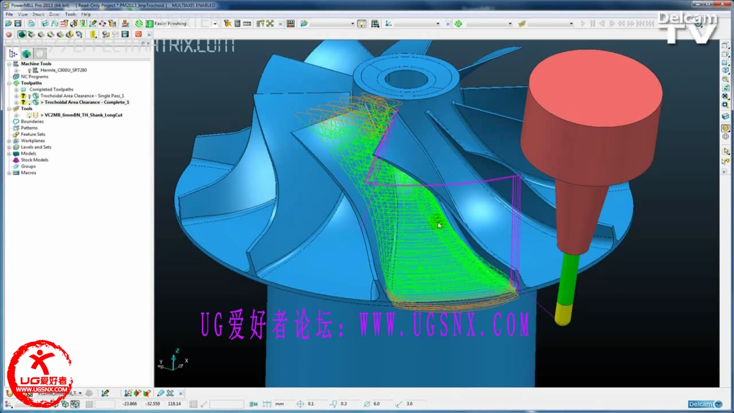Click the Open Project folder icon
This screenshot has width=734, height=413.
click(9, 24)
